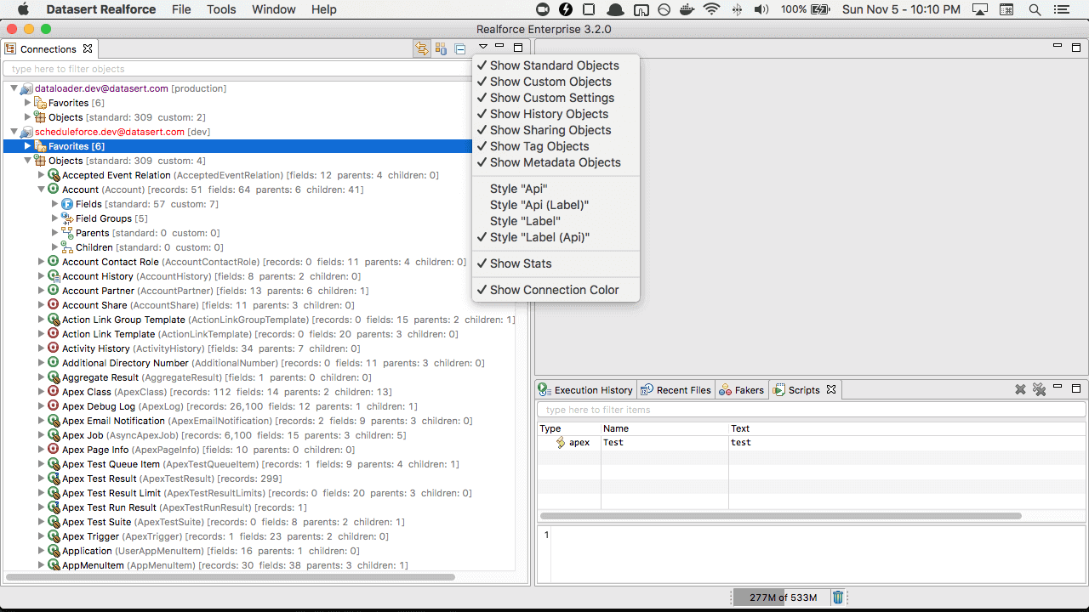This screenshot has height=612, width=1089.
Task: Expand Accepted Event Relation node
Action: [41, 175]
